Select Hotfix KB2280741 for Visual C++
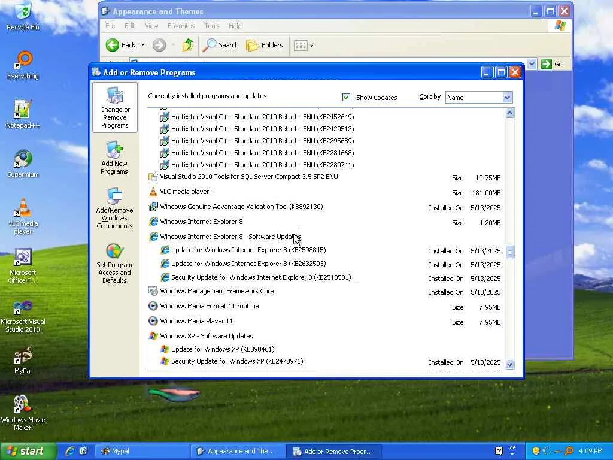 [257, 165]
